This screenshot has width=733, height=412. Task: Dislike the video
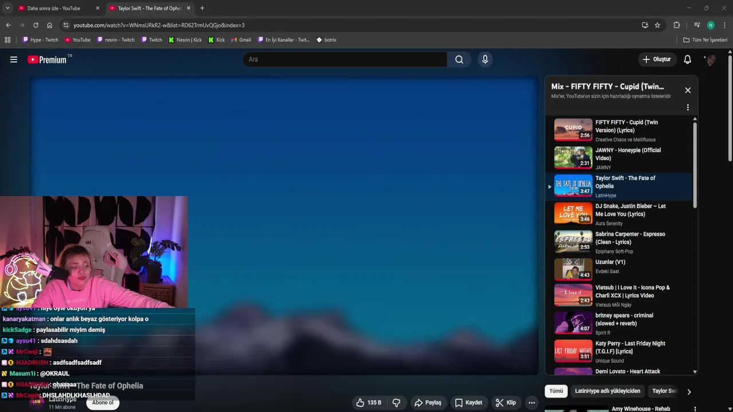396,403
